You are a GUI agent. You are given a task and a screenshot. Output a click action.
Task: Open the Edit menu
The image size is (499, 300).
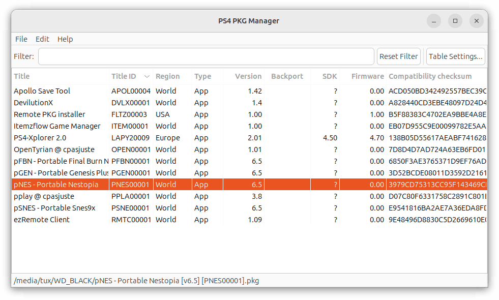[x=42, y=39]
